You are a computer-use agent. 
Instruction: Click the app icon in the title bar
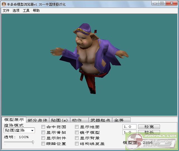(x=4, y=4)
